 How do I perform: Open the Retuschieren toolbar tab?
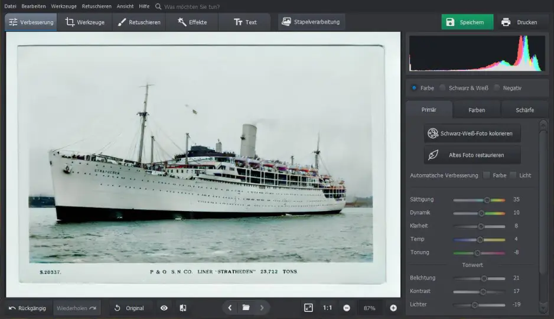coord(139,22)
